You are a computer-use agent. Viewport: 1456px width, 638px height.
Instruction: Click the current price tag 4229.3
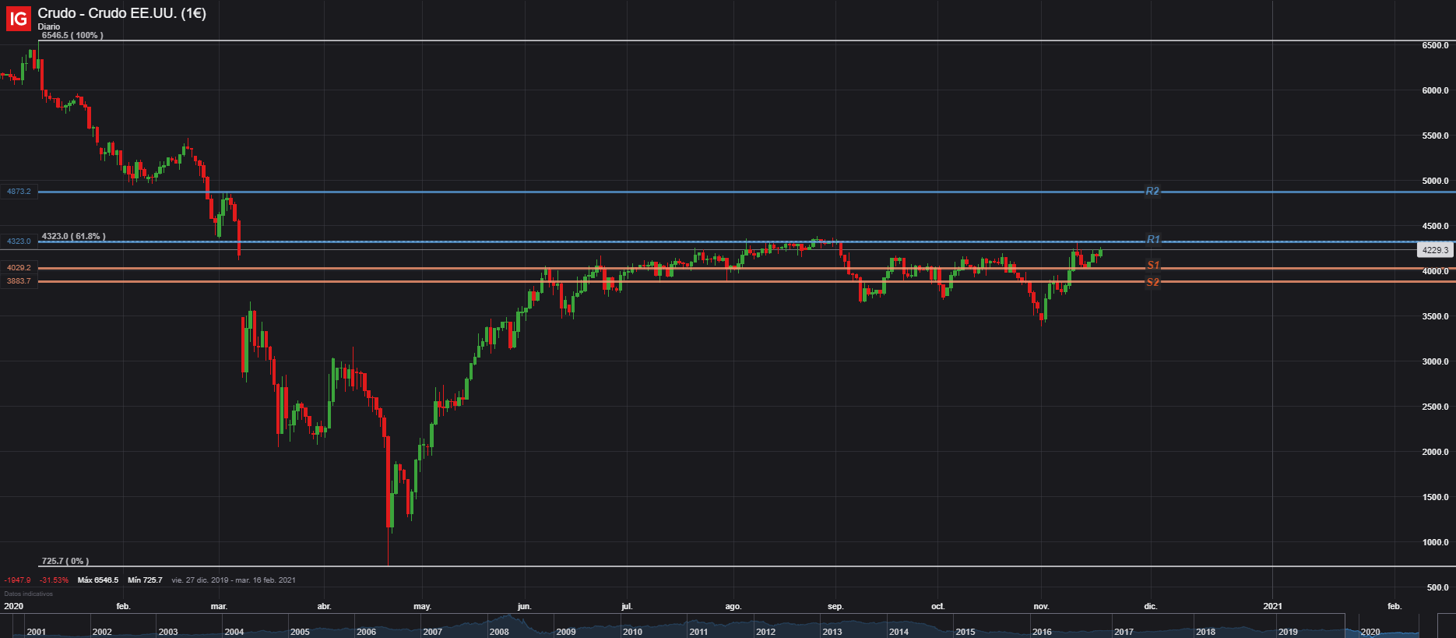click(1435, 250)
